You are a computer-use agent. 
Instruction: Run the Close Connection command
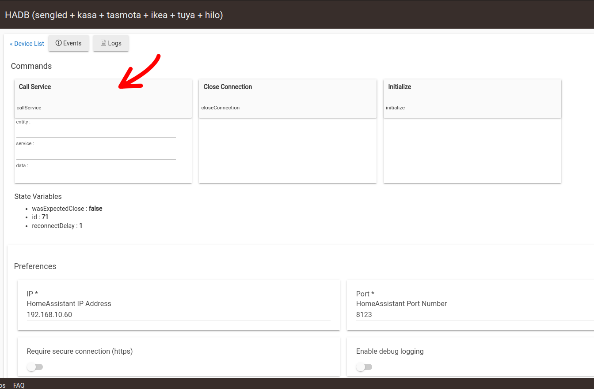(288, 98)
